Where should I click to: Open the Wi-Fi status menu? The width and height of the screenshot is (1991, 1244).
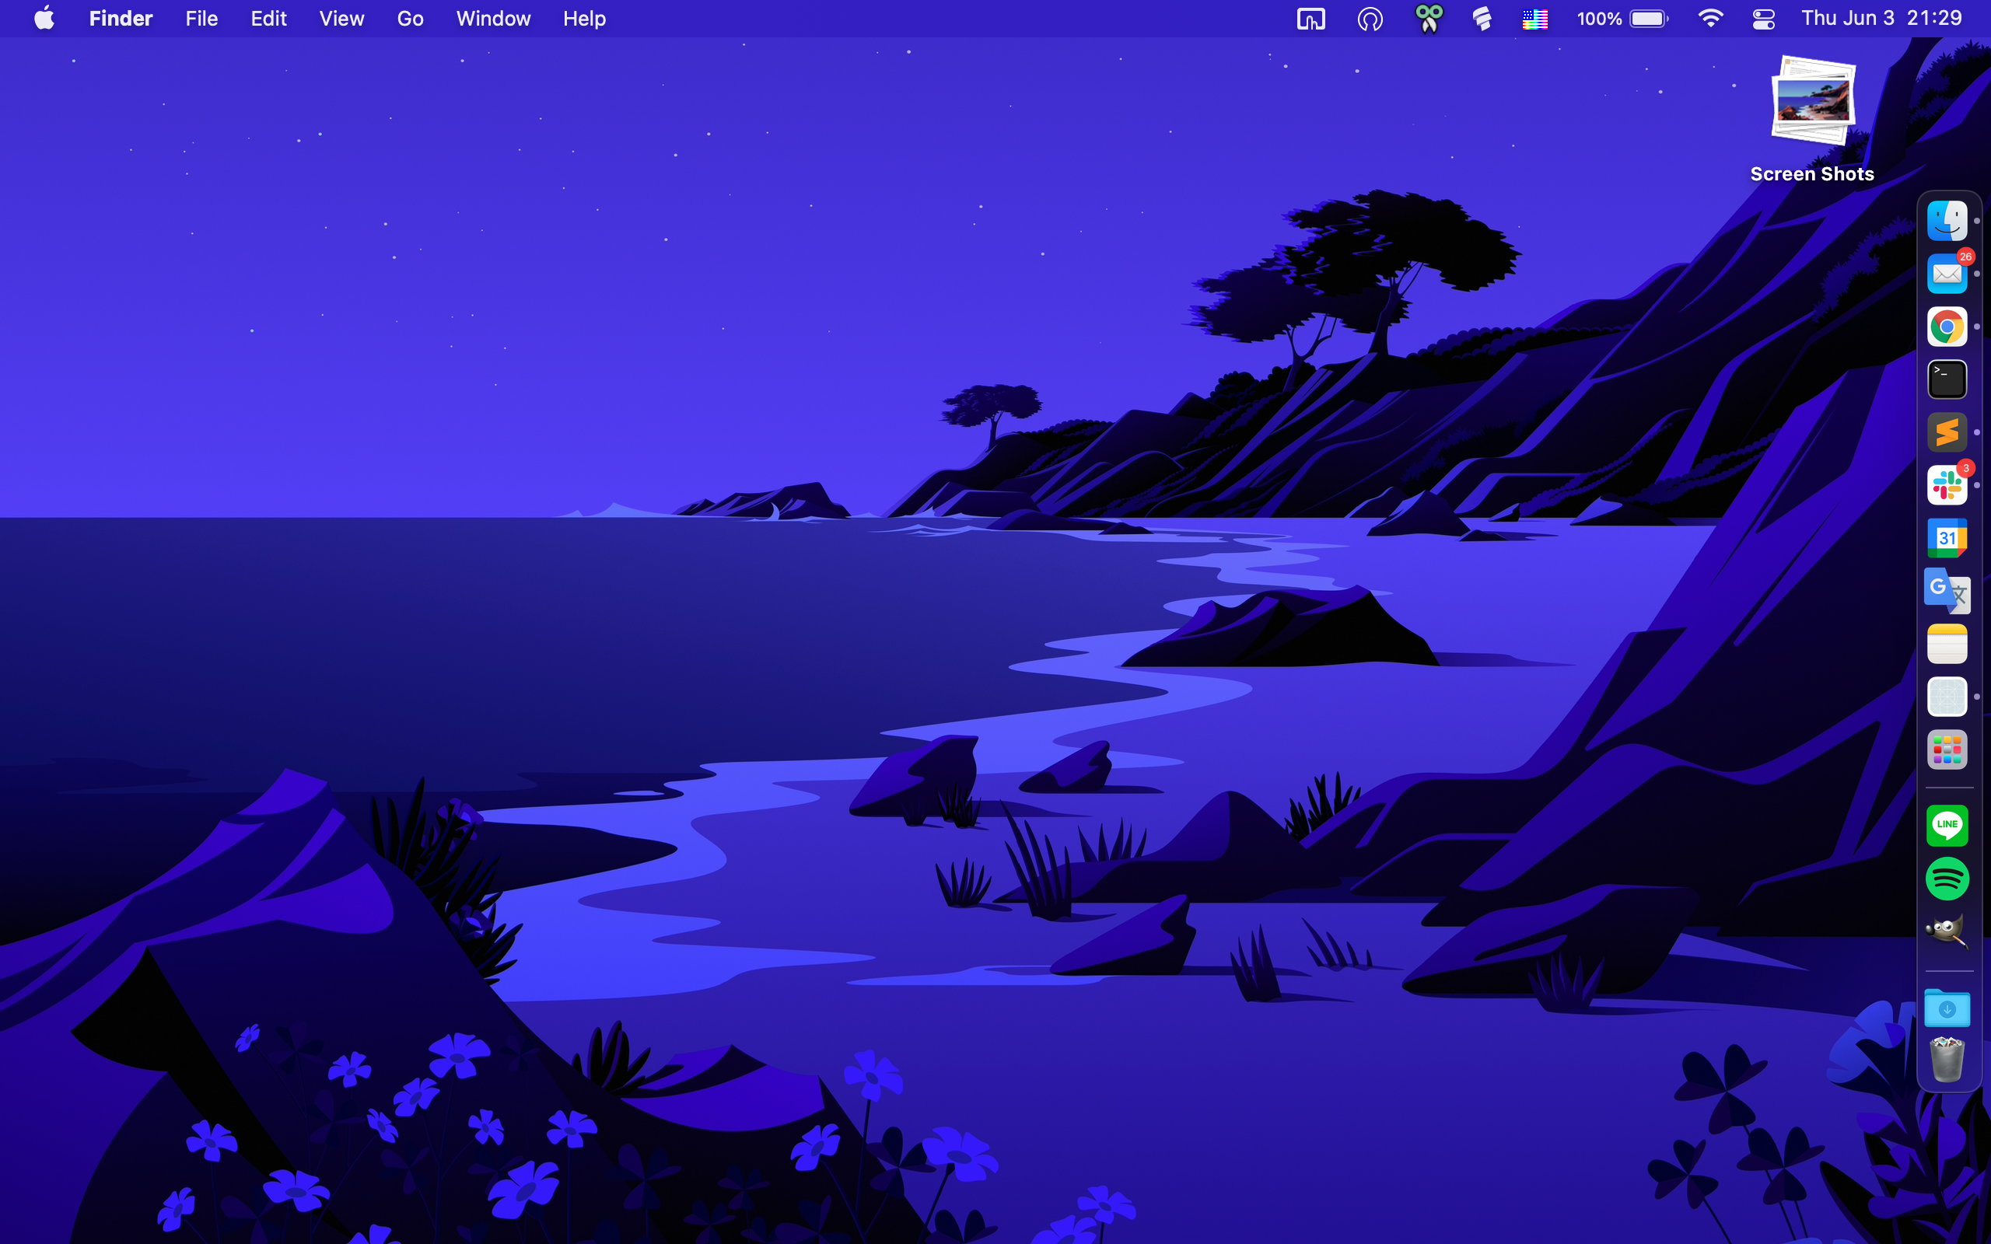coord(1710,19)
